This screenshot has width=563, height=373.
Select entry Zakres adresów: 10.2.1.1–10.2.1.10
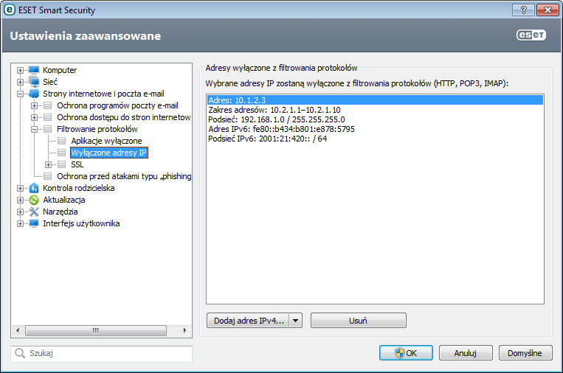pos(376,110)
